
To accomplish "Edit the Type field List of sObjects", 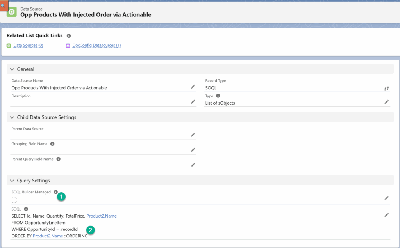I will (386, 102).
